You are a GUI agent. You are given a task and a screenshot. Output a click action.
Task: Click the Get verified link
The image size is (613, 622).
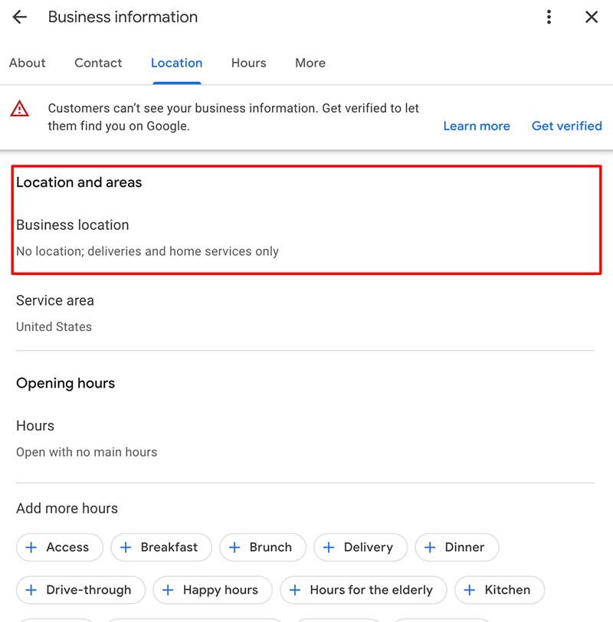point(566,126)
